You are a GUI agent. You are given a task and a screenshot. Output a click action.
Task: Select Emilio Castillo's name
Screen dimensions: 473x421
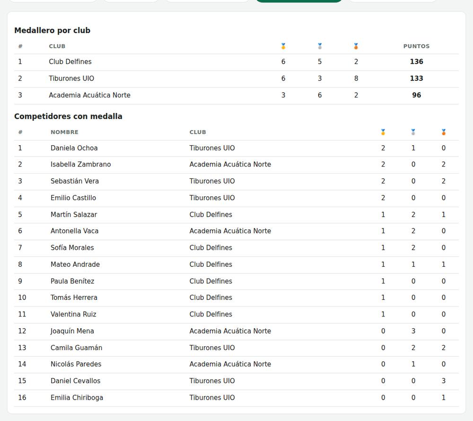click(73, 198)
